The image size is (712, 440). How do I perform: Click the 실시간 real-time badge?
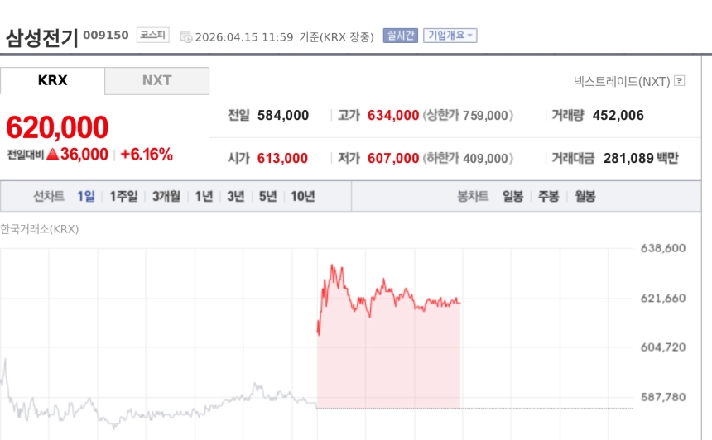click(x=400, y=36)
